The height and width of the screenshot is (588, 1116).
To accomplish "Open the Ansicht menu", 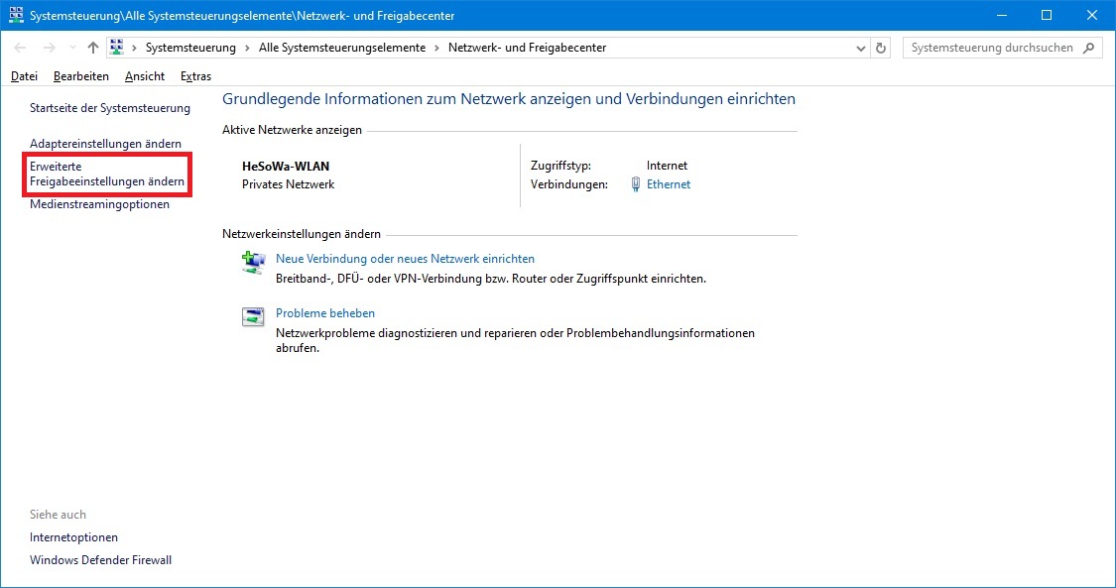I will pyautogui.click(x=145, y=76).
